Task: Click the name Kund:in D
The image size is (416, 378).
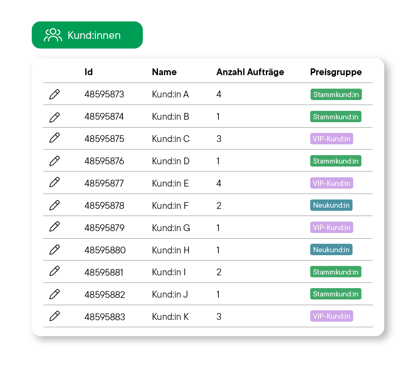Action: 170,161
